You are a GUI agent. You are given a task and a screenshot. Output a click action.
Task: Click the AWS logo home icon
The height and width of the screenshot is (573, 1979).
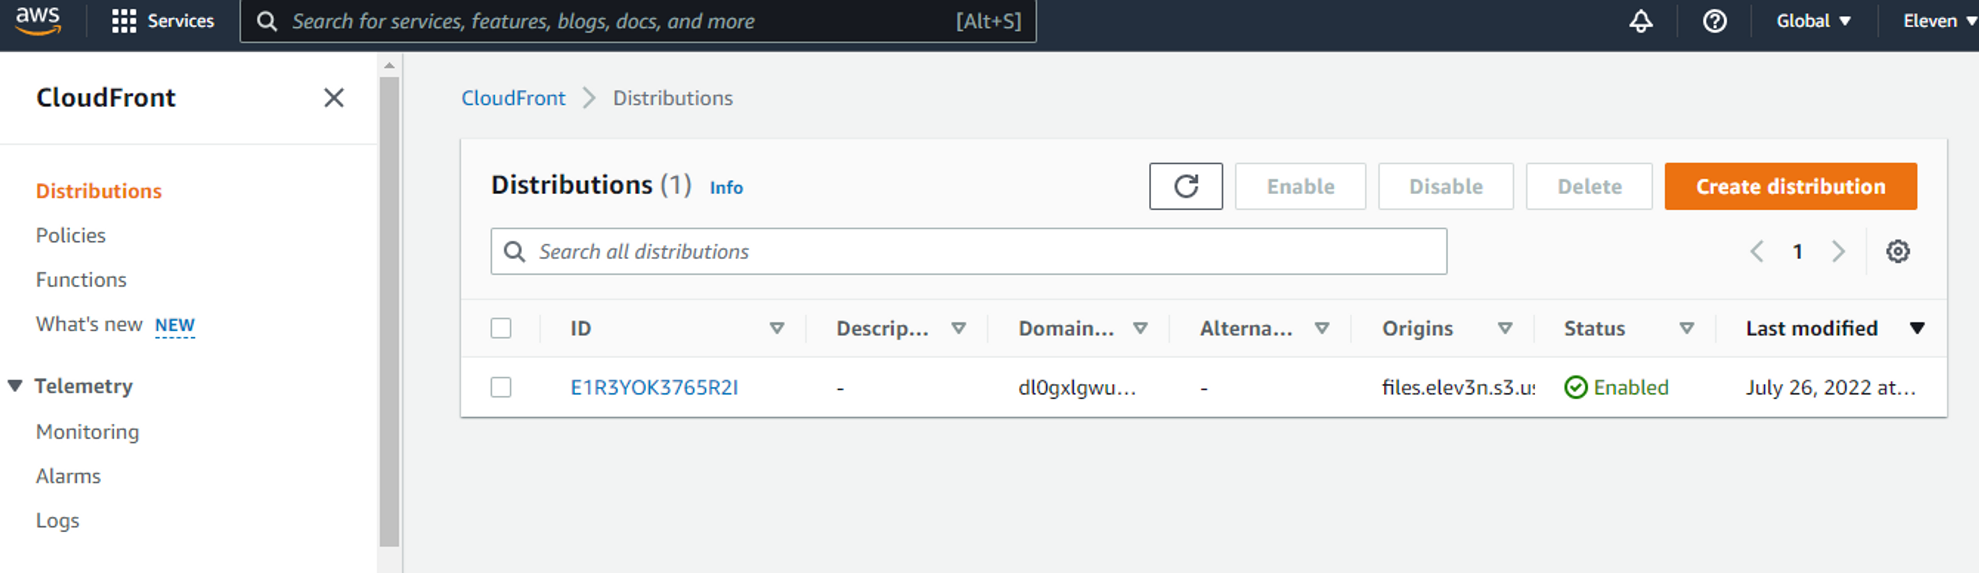point(38,21)
